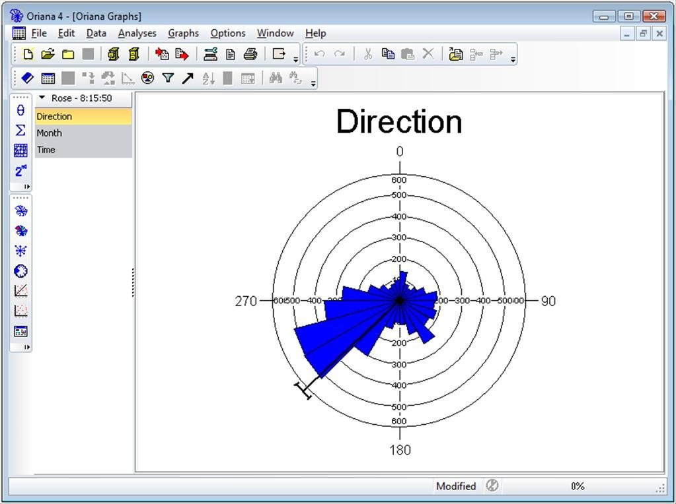Screen dimensions: 676x504
Task: Open the Help menu
Action: click(316, 33)
